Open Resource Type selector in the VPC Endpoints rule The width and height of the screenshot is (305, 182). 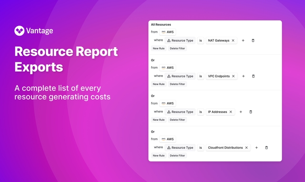(180, 76)
